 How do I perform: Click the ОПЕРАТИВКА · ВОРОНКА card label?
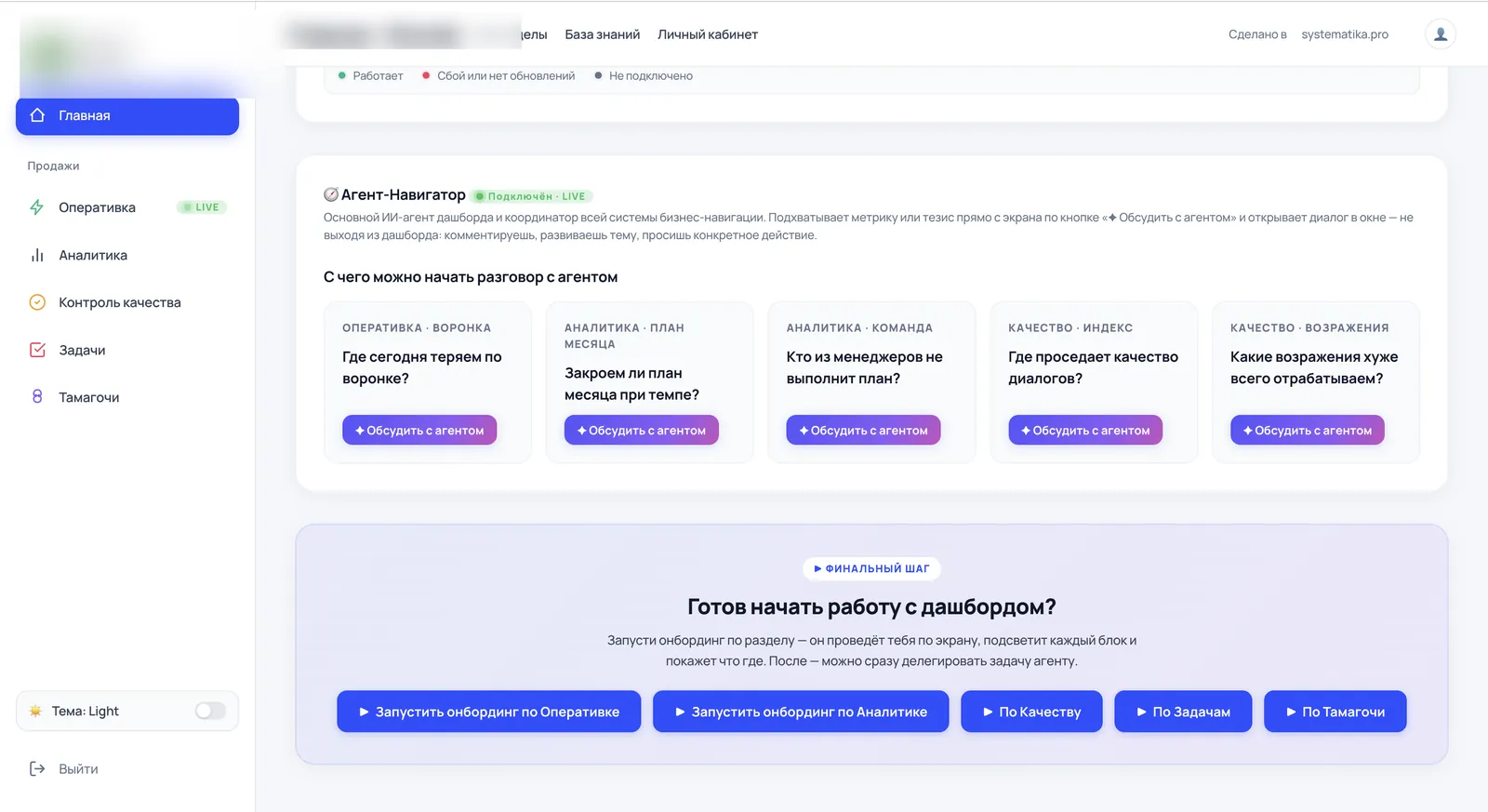point(417,327)
